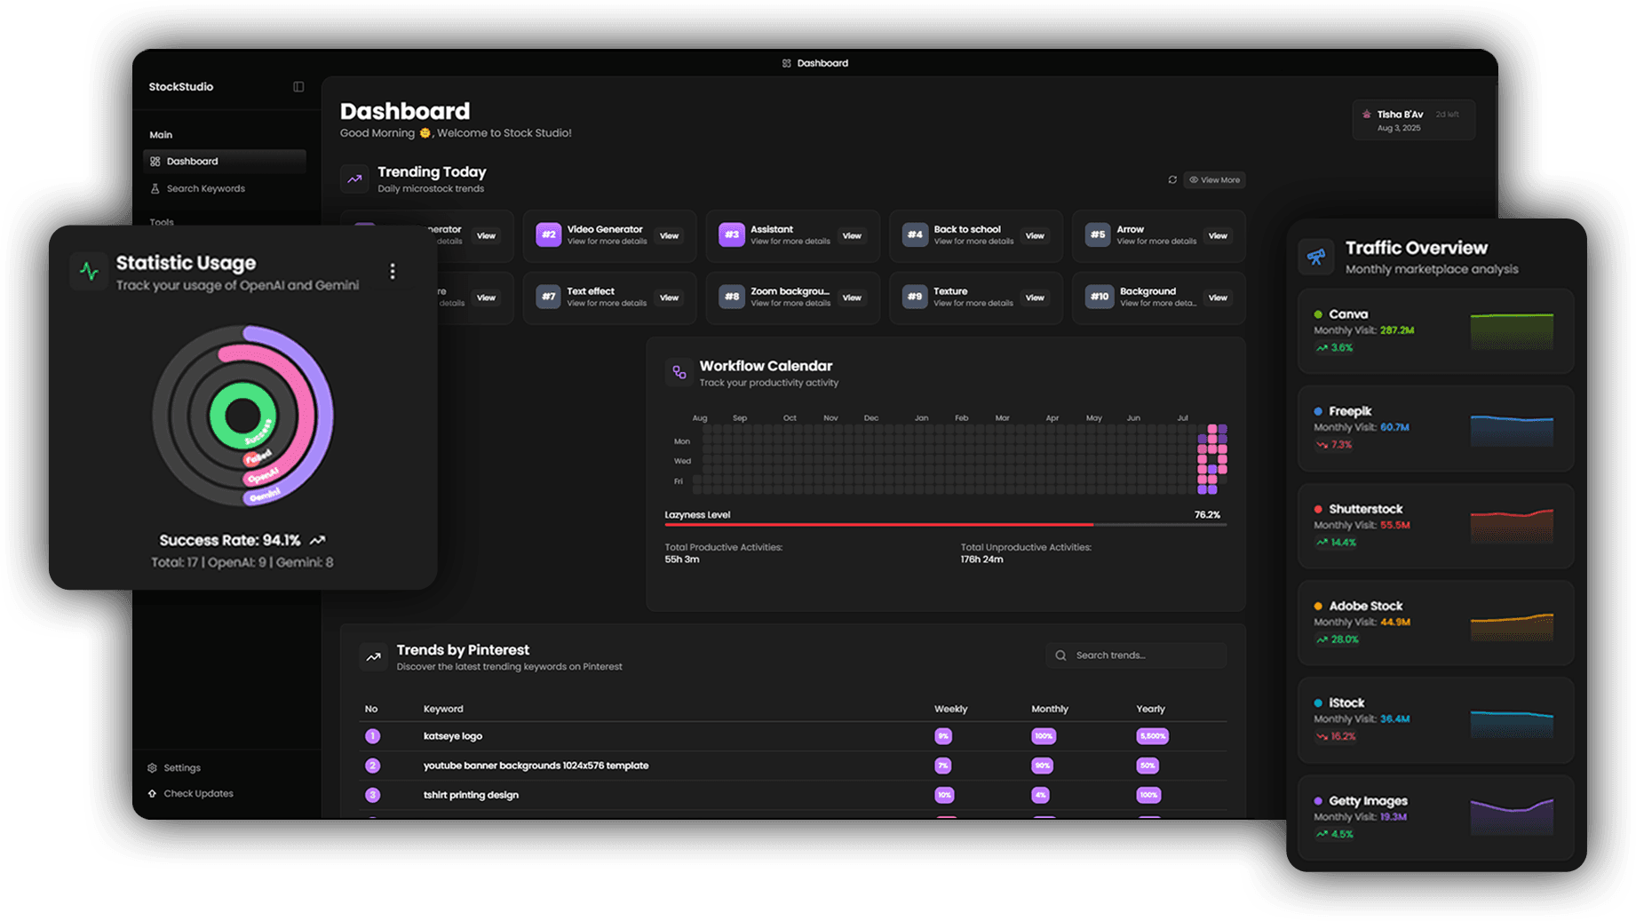Open the Canva traffic card
This screenshot has height=921, width=1636.
[x=1435, y=331]
